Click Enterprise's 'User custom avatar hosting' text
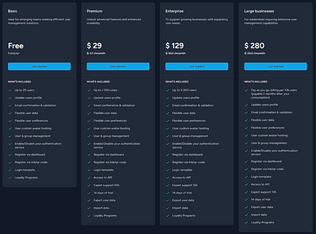The height and width of the screenshot is (234, 316). click(190, 129)
